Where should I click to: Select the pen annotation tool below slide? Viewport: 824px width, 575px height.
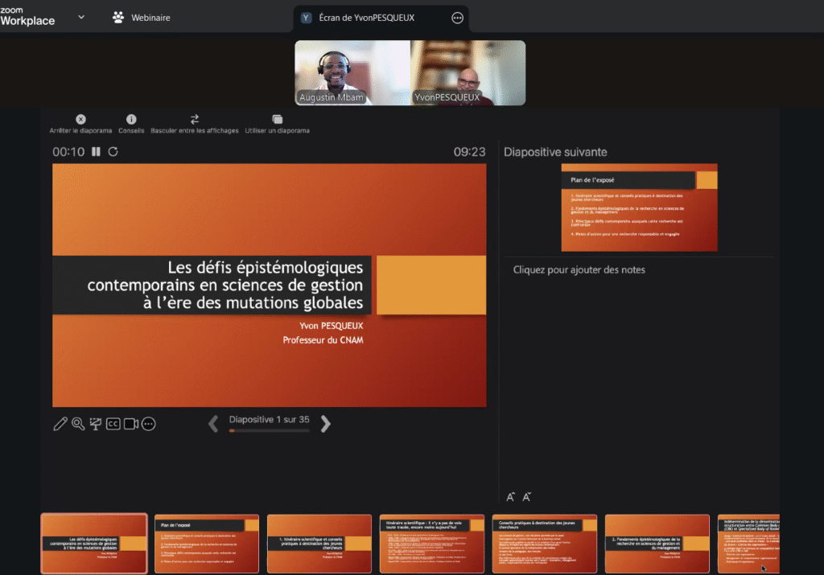point(60,424)
